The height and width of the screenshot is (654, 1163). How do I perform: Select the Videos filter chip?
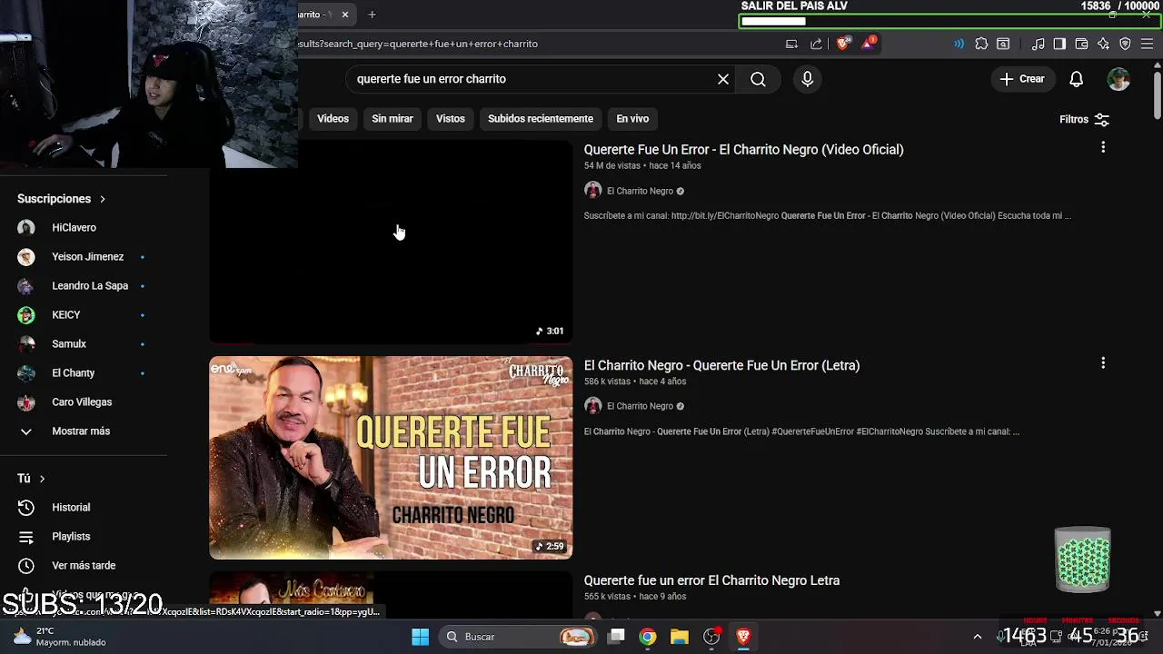click(x=333, y=119)
